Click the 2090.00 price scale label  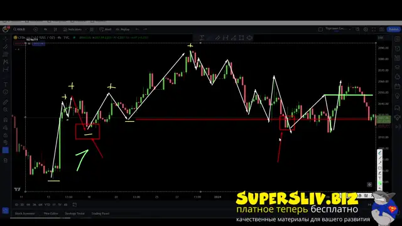point(383,48)
